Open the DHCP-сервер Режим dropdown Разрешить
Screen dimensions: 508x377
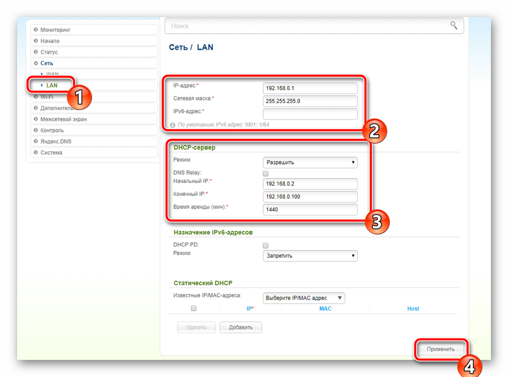(x=310, y=162)
